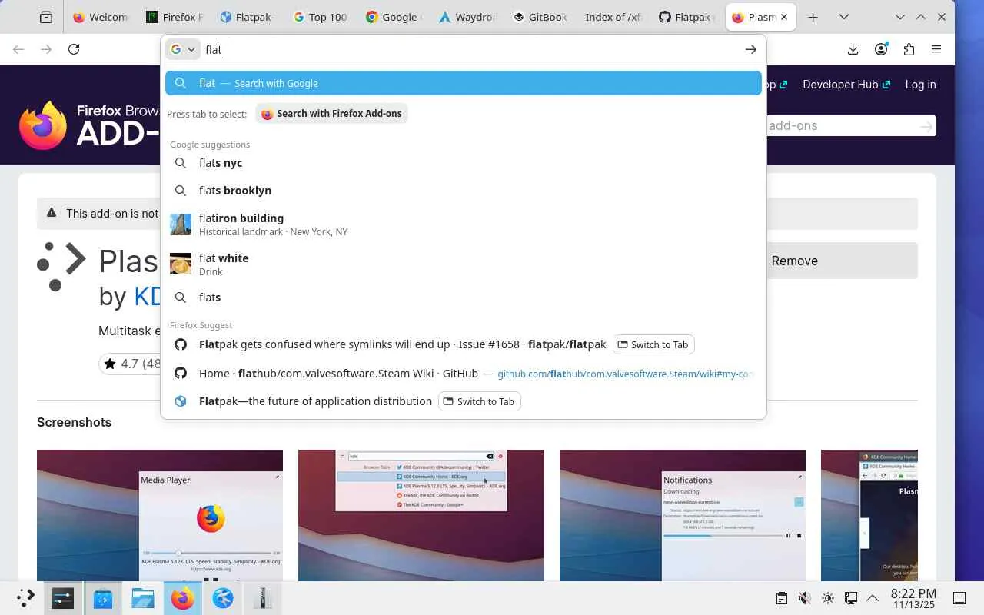Choose the 'flats nyc' suggestion
Screen dimensions: 984x615
coord(464,163)
